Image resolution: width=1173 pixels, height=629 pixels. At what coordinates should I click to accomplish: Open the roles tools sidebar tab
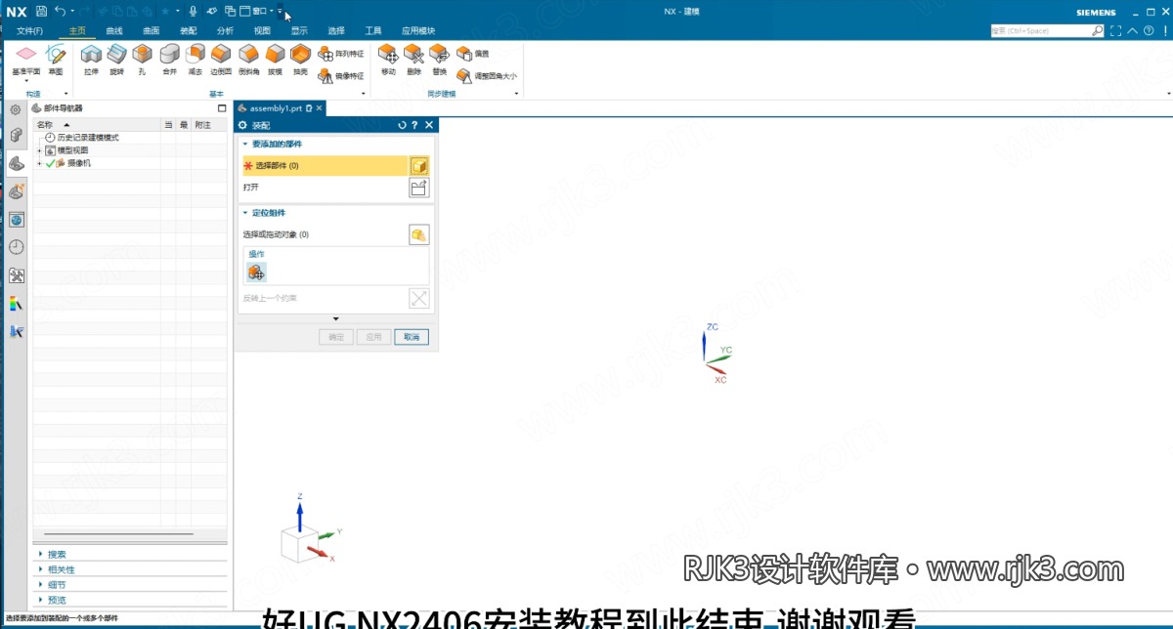tap(17, 275)
